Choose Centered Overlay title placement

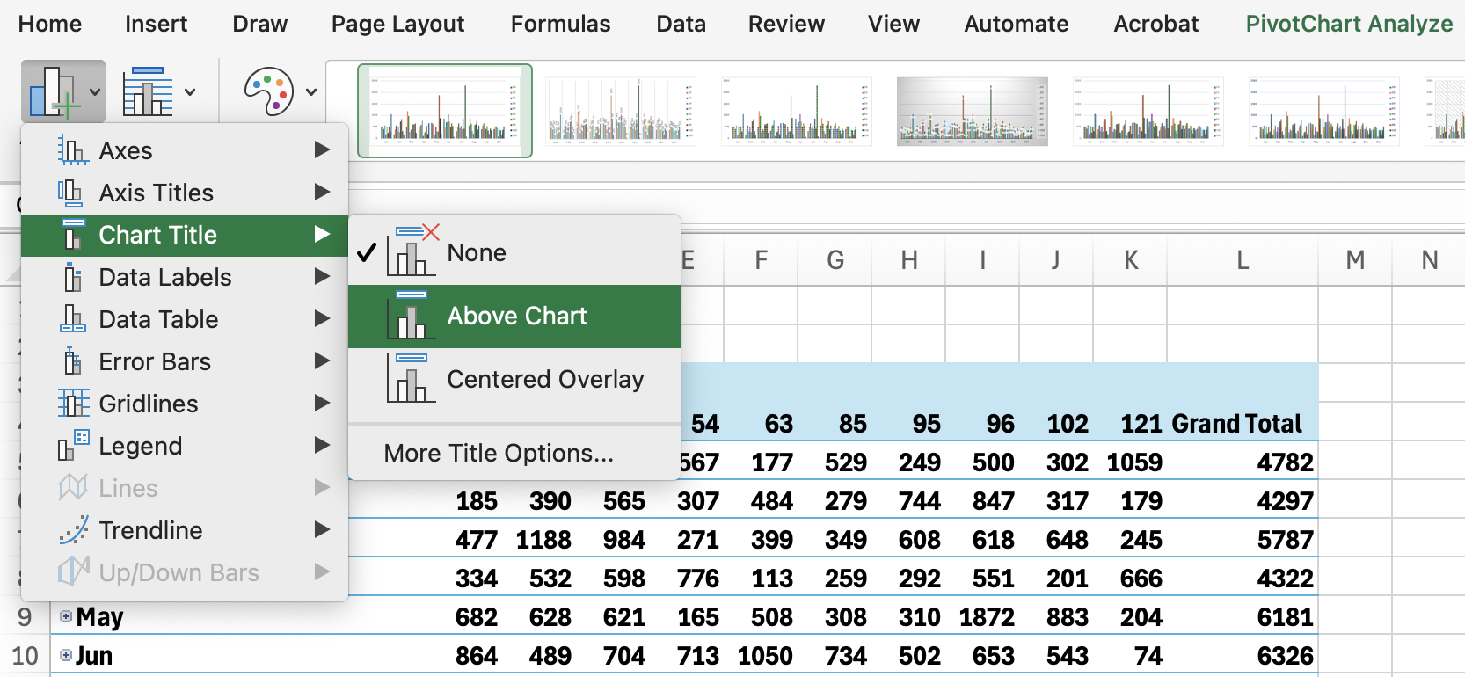point(514,379)
